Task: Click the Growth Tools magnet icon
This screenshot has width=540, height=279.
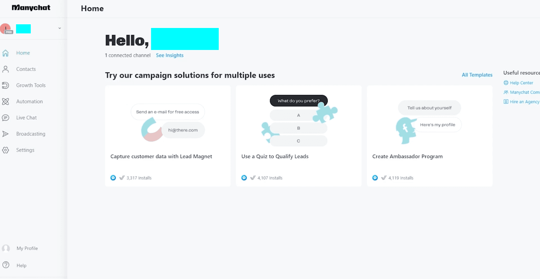Action: tap(5, 85)
